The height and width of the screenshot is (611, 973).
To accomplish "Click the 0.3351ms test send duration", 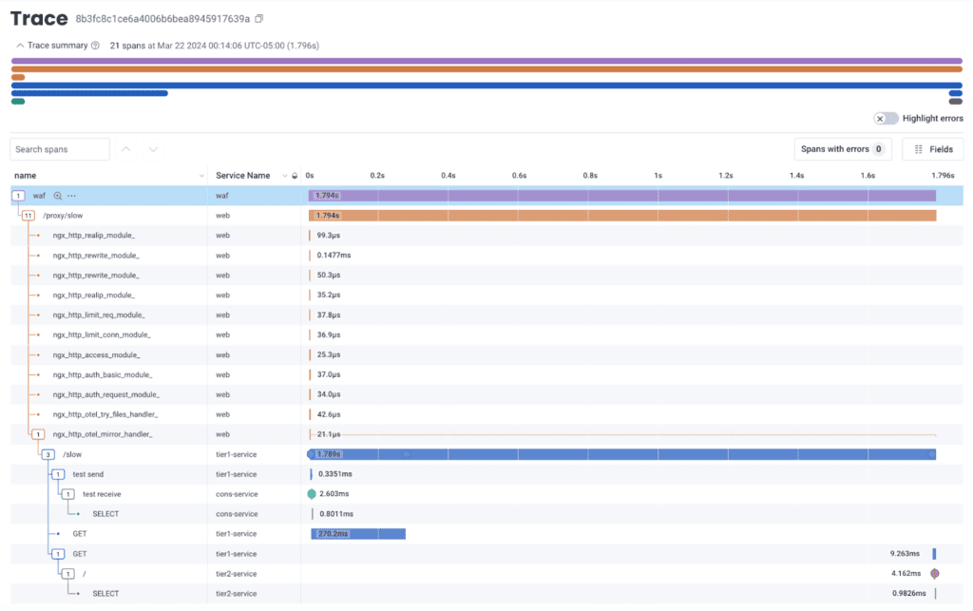I will click(x=335, y=474).
